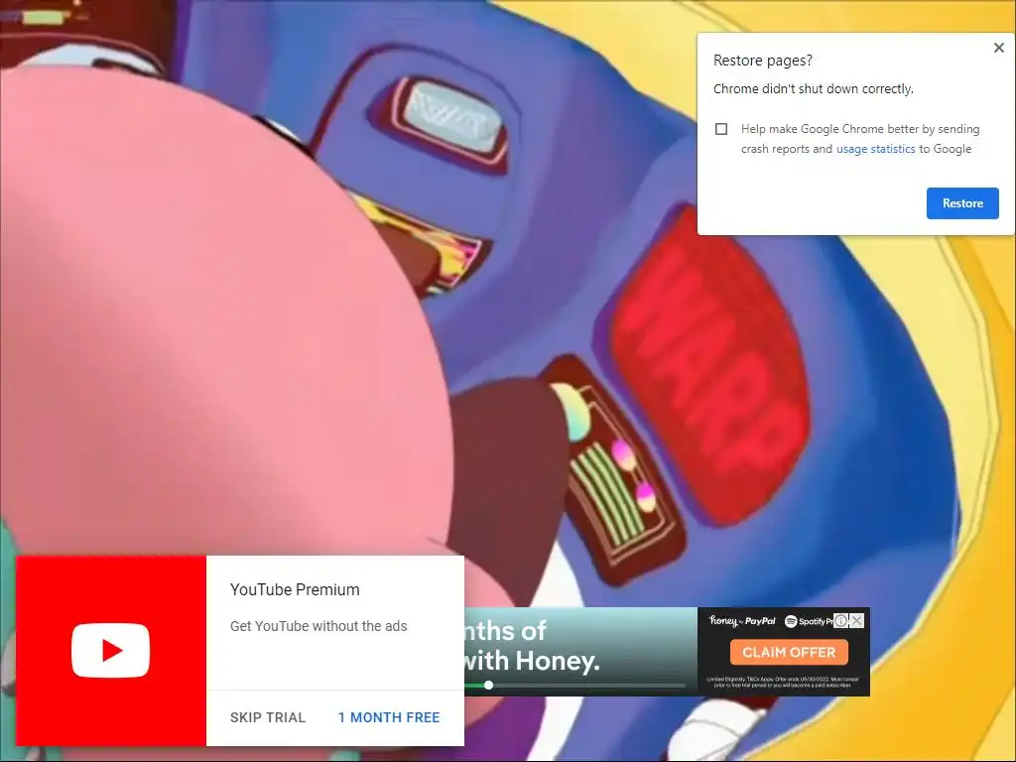
Task: Choose 1 MONTH FREE offer
Action: (x=389, y=717)
